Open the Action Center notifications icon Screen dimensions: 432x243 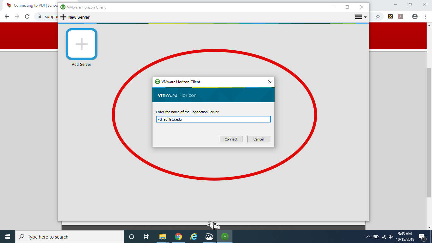coord(422,237)
